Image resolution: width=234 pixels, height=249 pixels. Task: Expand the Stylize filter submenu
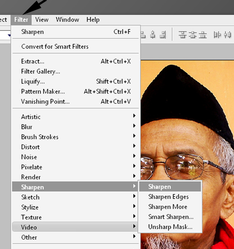point(76,207)
